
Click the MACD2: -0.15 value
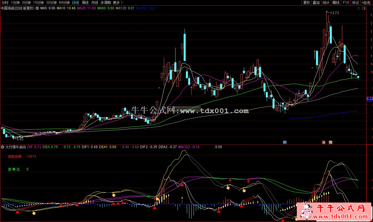(x=189, y=147)
